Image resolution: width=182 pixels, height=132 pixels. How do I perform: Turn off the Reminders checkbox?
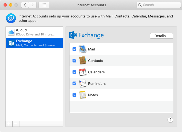click(74, 83)
